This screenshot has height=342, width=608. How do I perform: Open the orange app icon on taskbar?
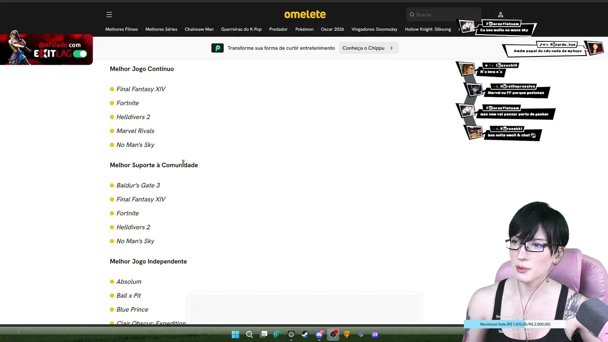pyautogui.click(x=347, y=334)
